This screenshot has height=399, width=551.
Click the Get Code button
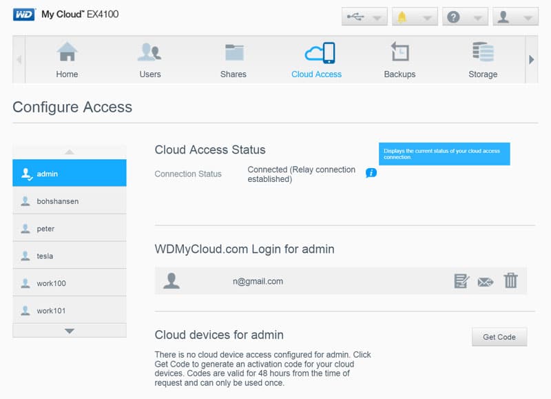[x=499, y=337]
